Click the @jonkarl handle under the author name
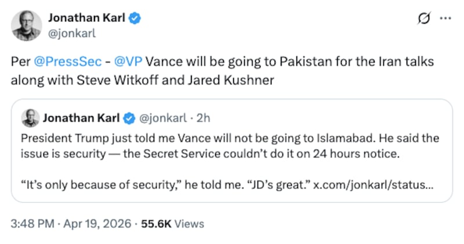 click(x=71, y=33)
